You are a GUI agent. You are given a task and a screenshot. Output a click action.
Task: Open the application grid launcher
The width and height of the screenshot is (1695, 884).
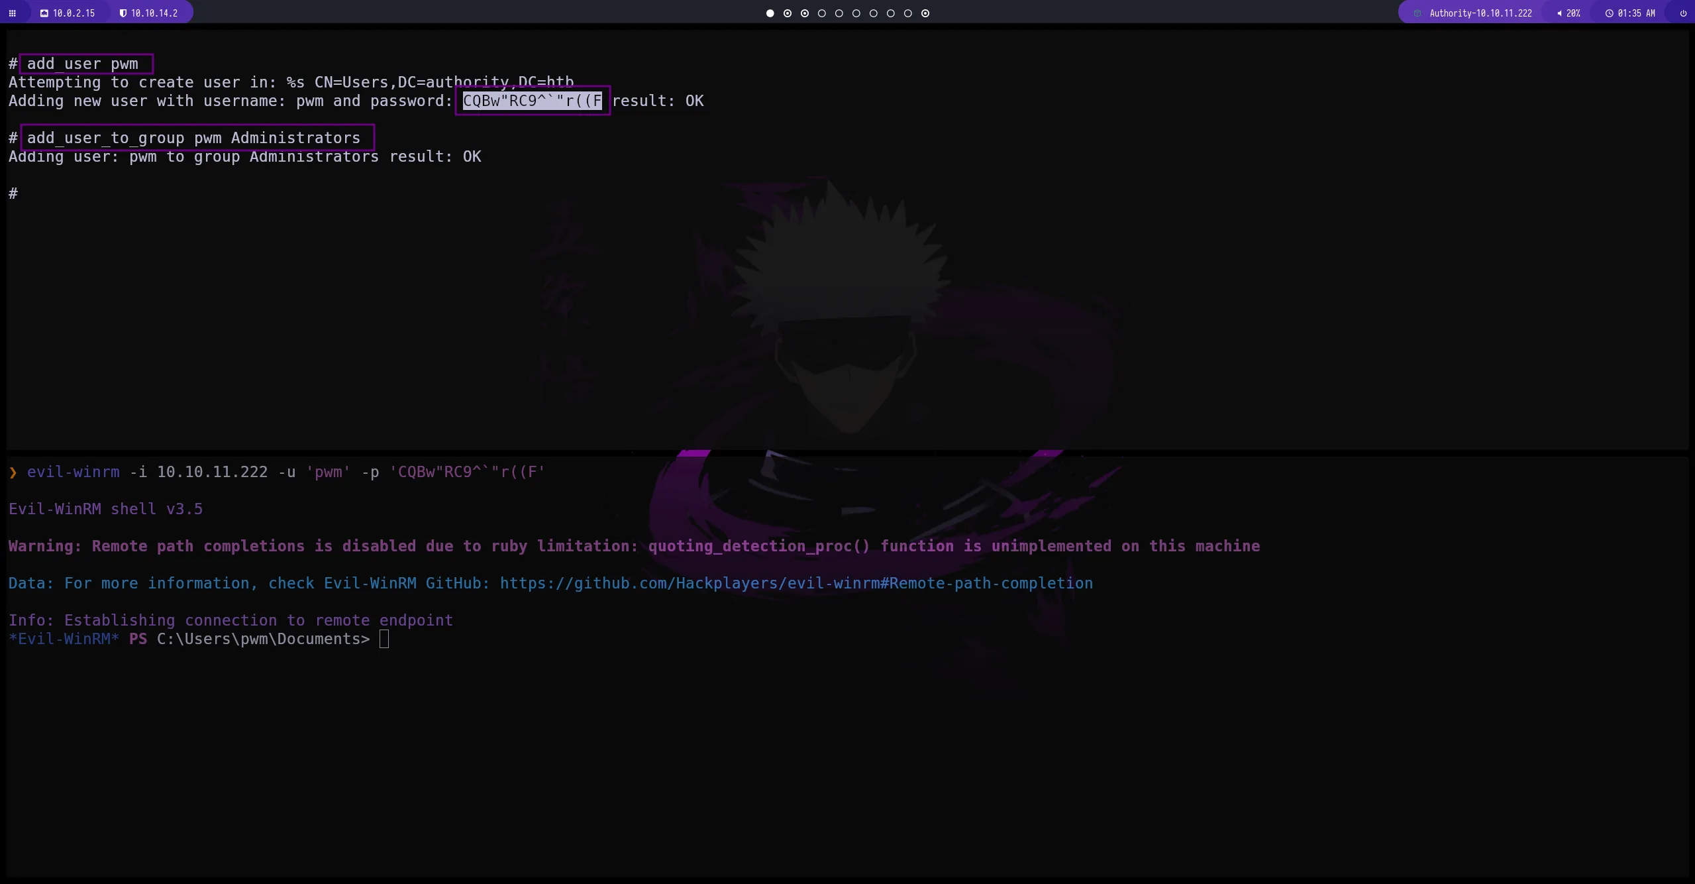pos(13,13)
